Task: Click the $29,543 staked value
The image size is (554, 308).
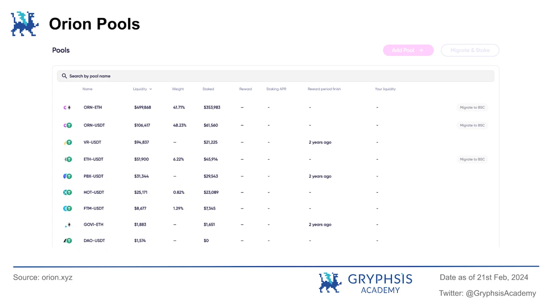Action: point(211,176)
